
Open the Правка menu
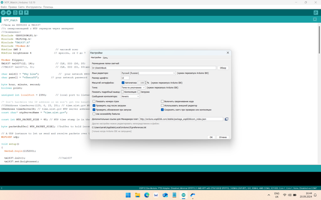[13, 7]
